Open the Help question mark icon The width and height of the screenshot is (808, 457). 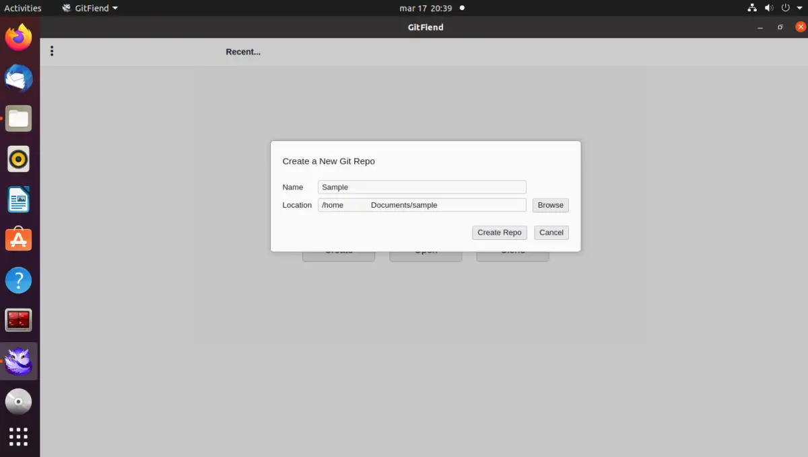click(x=19, y=280)
